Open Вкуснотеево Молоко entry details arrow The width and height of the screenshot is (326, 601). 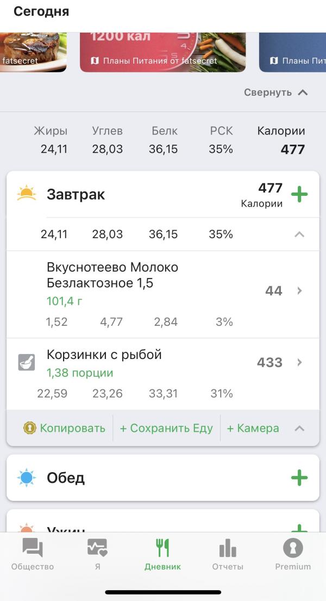tap(299, 291)
